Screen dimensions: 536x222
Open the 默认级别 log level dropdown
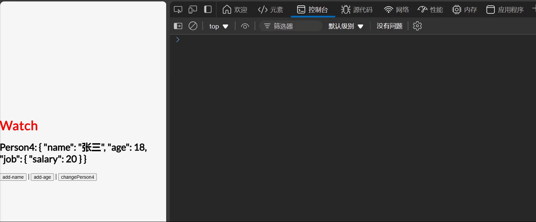[346, 26]
